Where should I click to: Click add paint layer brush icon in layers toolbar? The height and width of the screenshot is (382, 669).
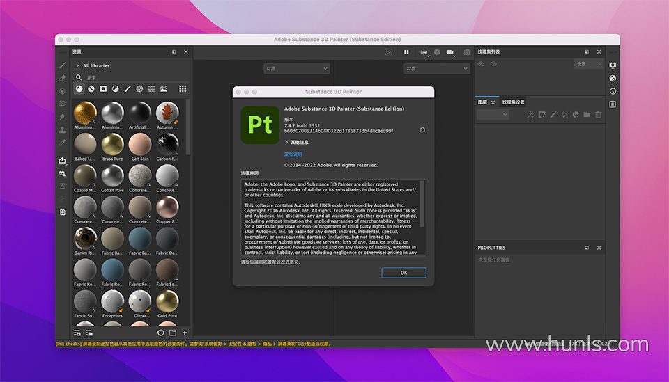click(553, 115)
